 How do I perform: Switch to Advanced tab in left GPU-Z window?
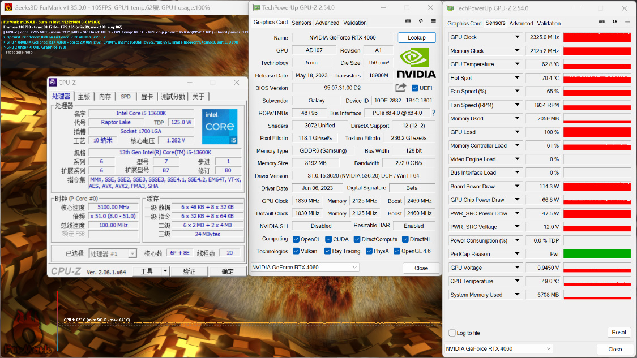(x=327, y=23)
